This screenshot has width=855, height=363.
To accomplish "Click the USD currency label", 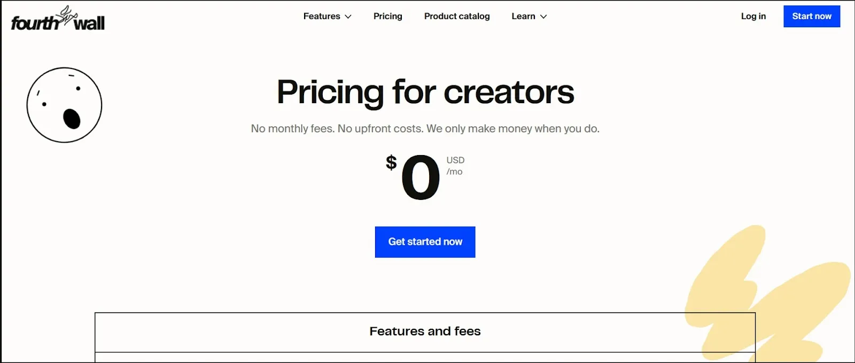I will tap(455, 160).
